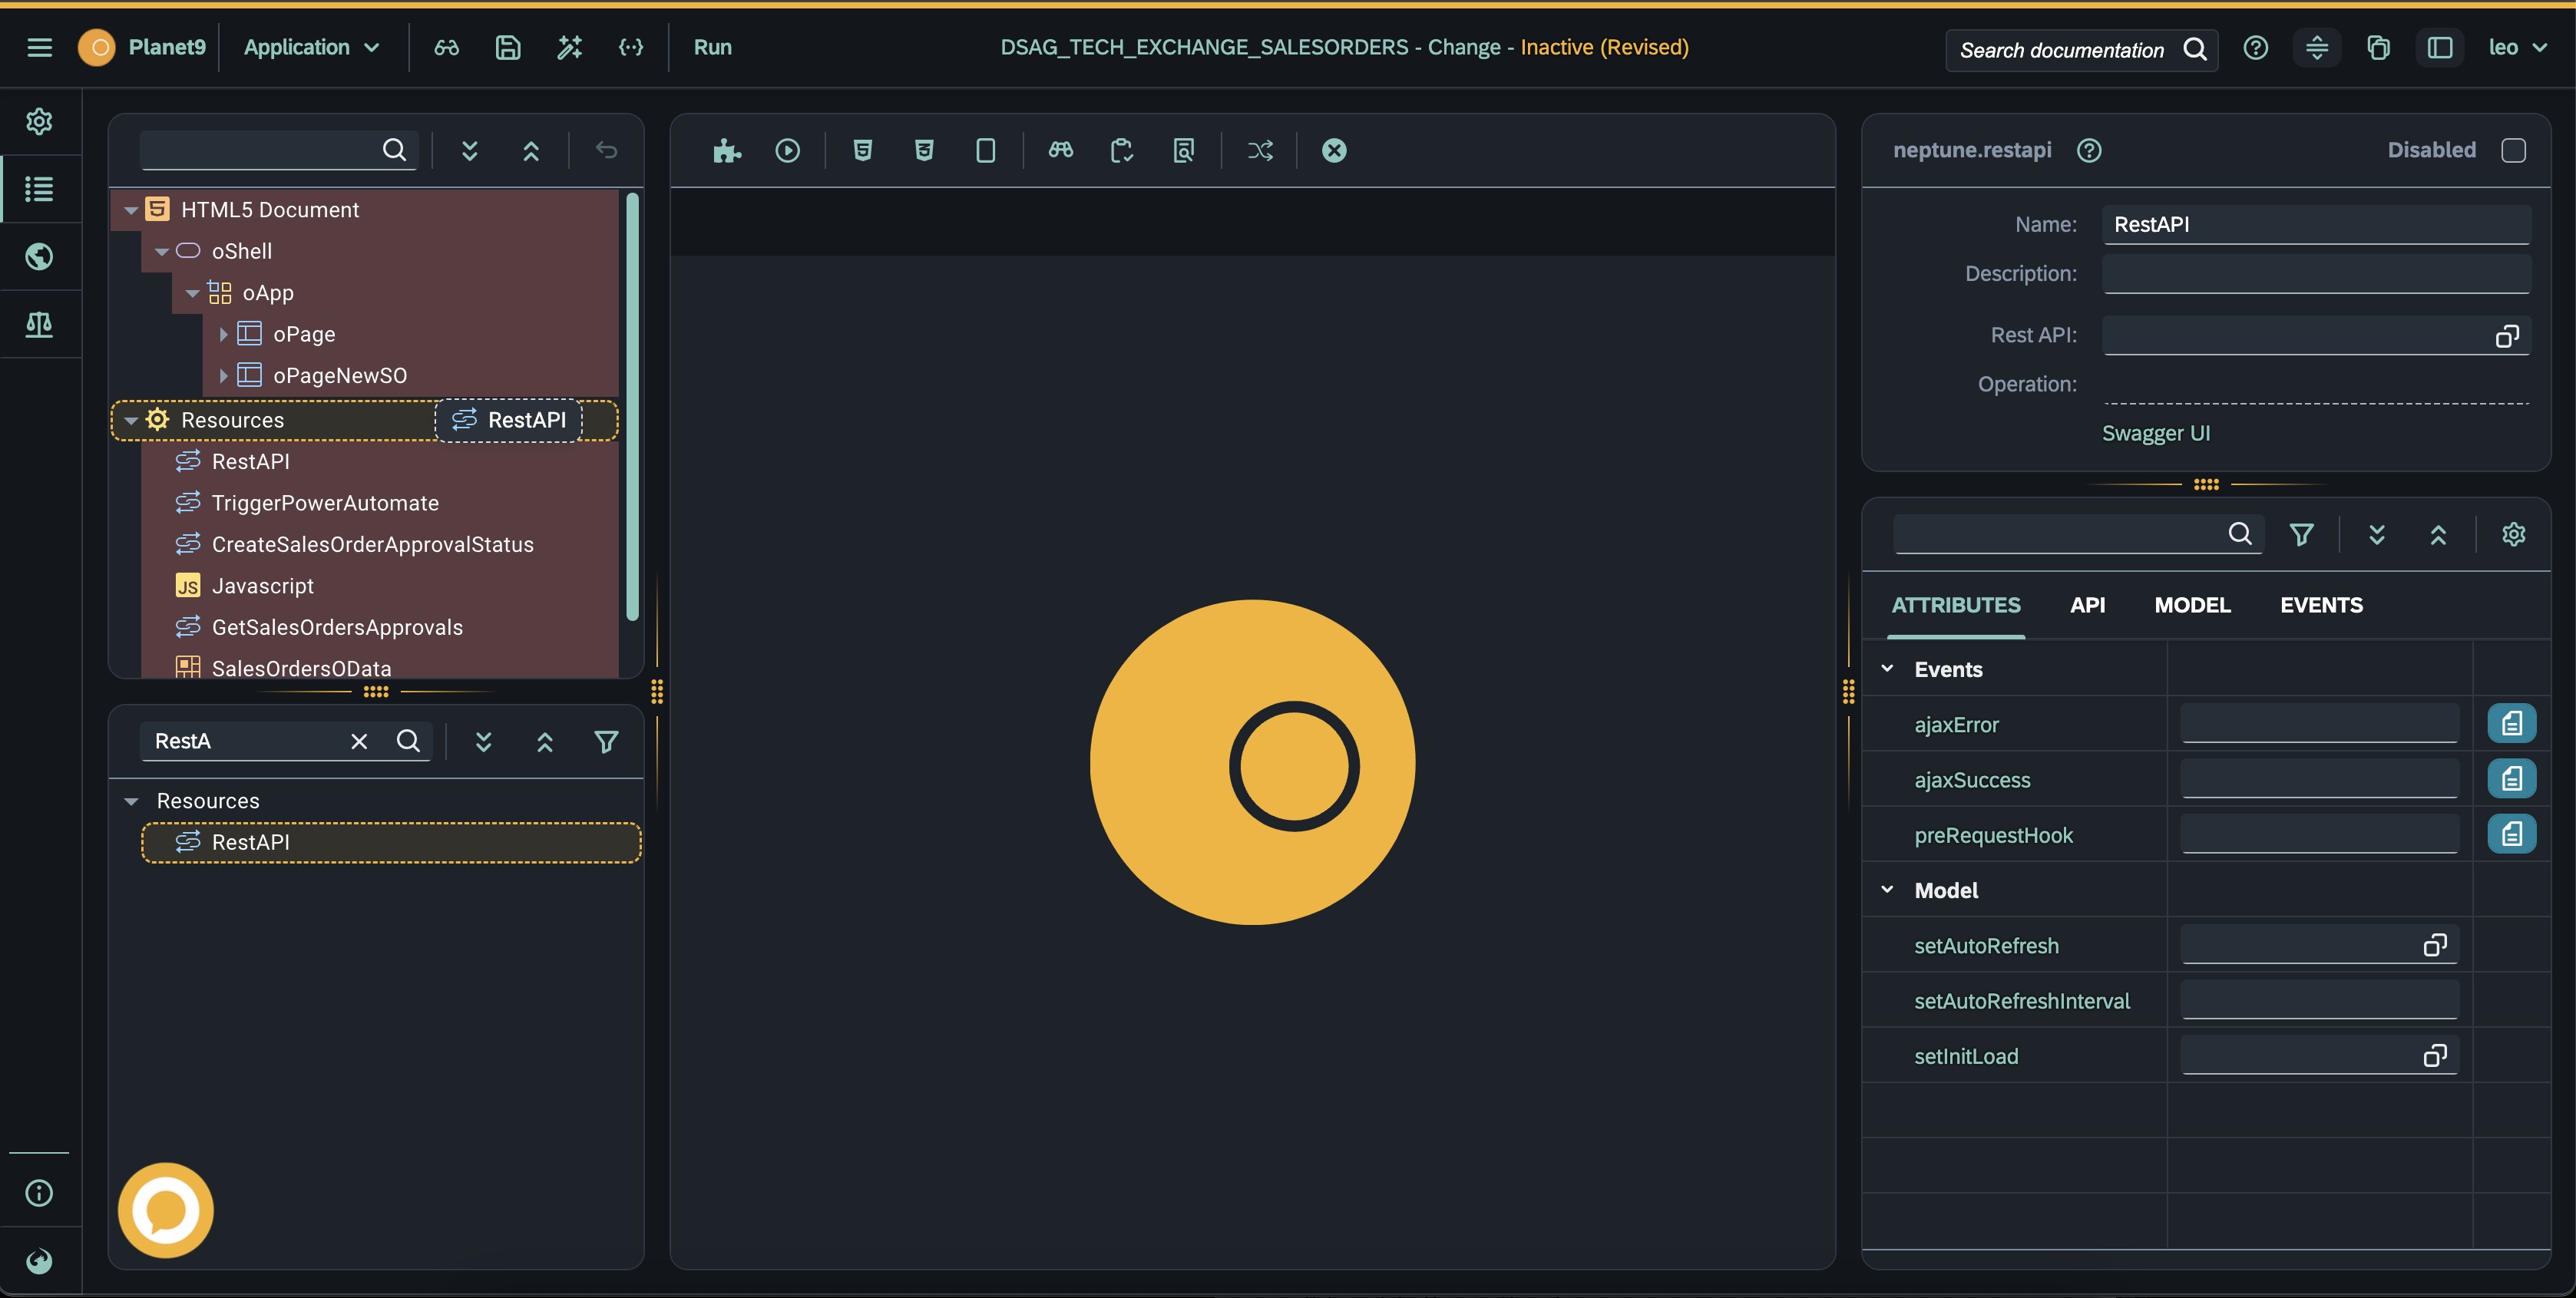The image size is (2576, 1298).
Task: Click the Swagger UI link
Action: 2156,433
